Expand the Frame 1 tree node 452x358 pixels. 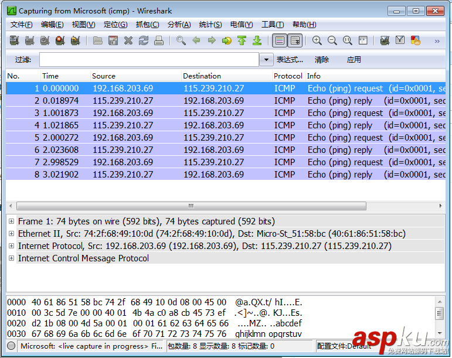(x=11, y=221)
